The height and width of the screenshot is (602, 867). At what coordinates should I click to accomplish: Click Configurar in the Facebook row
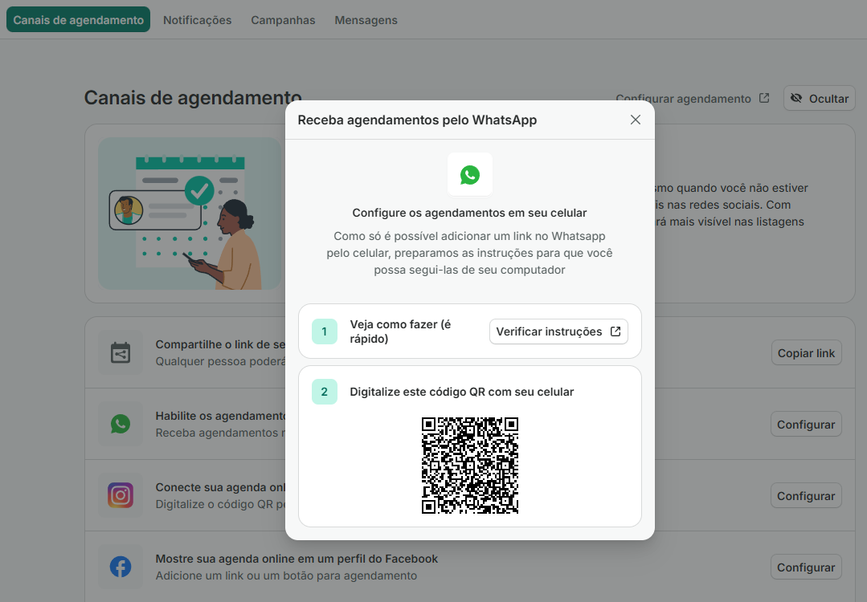pos(806,567)
